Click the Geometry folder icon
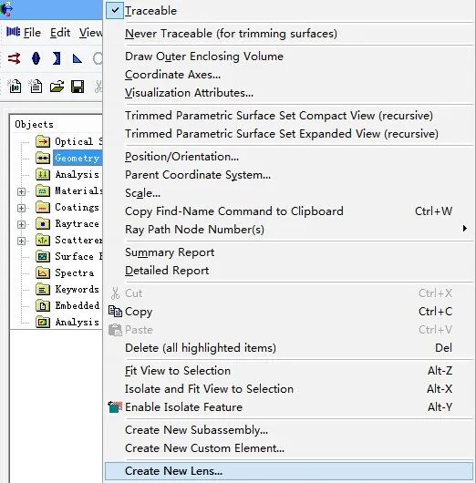This screenshot has width=476, height=483. click(43, 158)
